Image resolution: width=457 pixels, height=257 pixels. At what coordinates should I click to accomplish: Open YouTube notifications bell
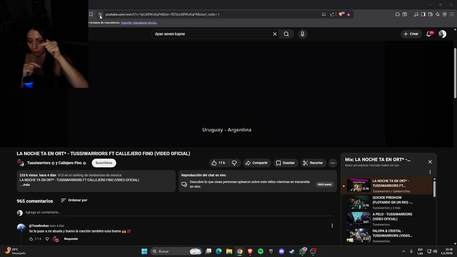click(x=429, y=34)
